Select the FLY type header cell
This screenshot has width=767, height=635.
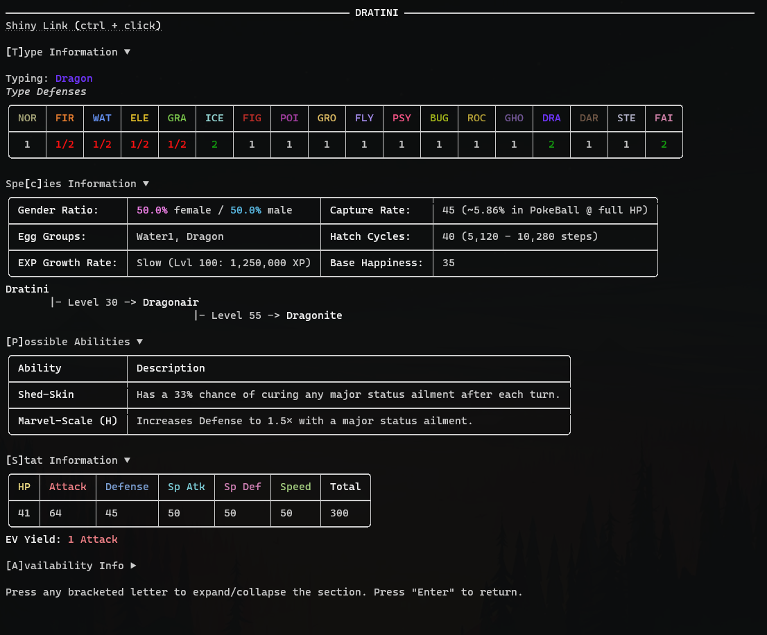(x=364, y=119)
